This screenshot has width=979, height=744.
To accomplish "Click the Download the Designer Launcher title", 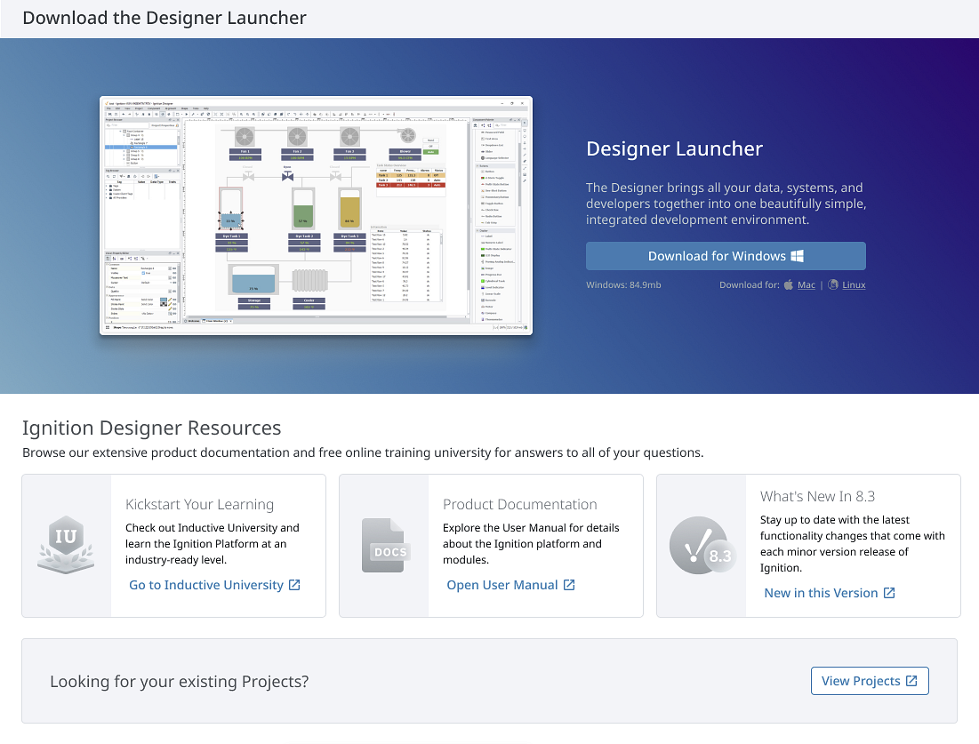I will pos(165,18).
